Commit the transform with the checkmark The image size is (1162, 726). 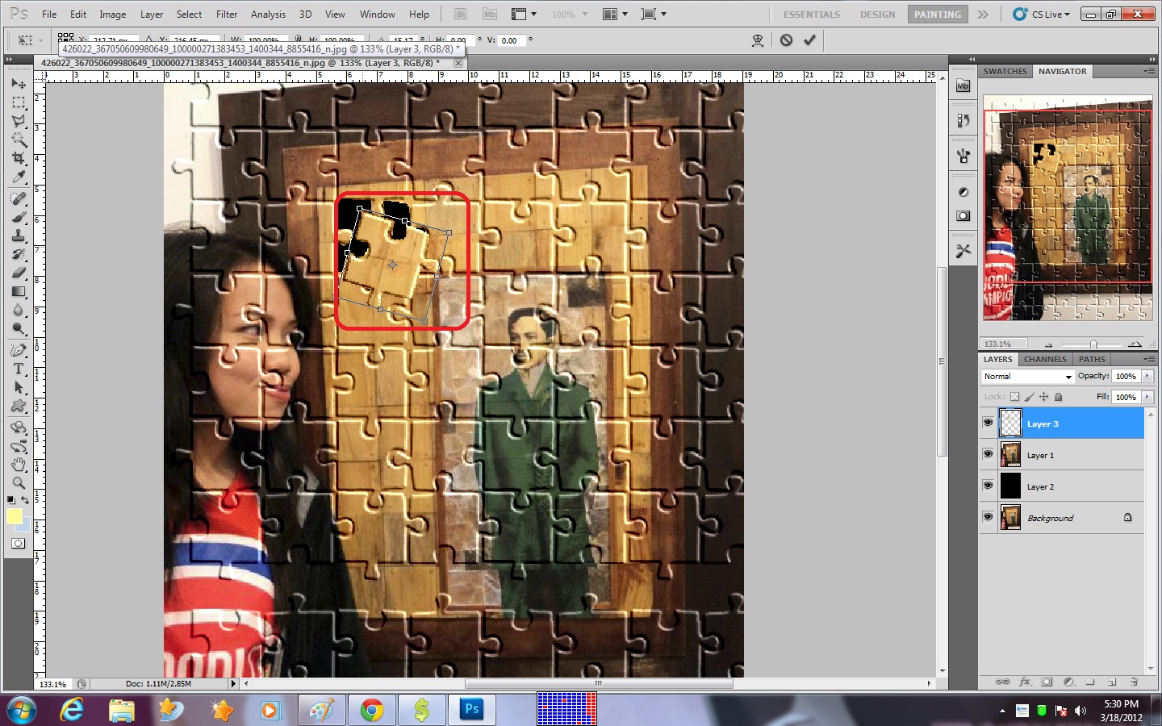(x=809, y=40)
